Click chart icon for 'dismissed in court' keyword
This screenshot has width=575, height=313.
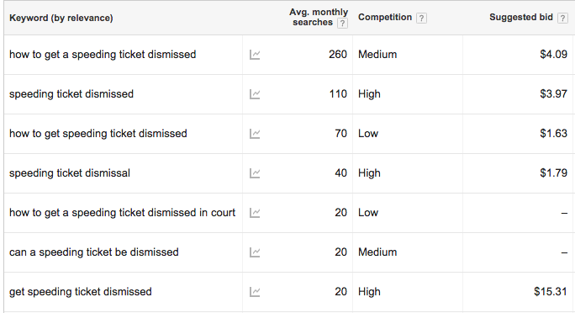click(x=255, y=213)
